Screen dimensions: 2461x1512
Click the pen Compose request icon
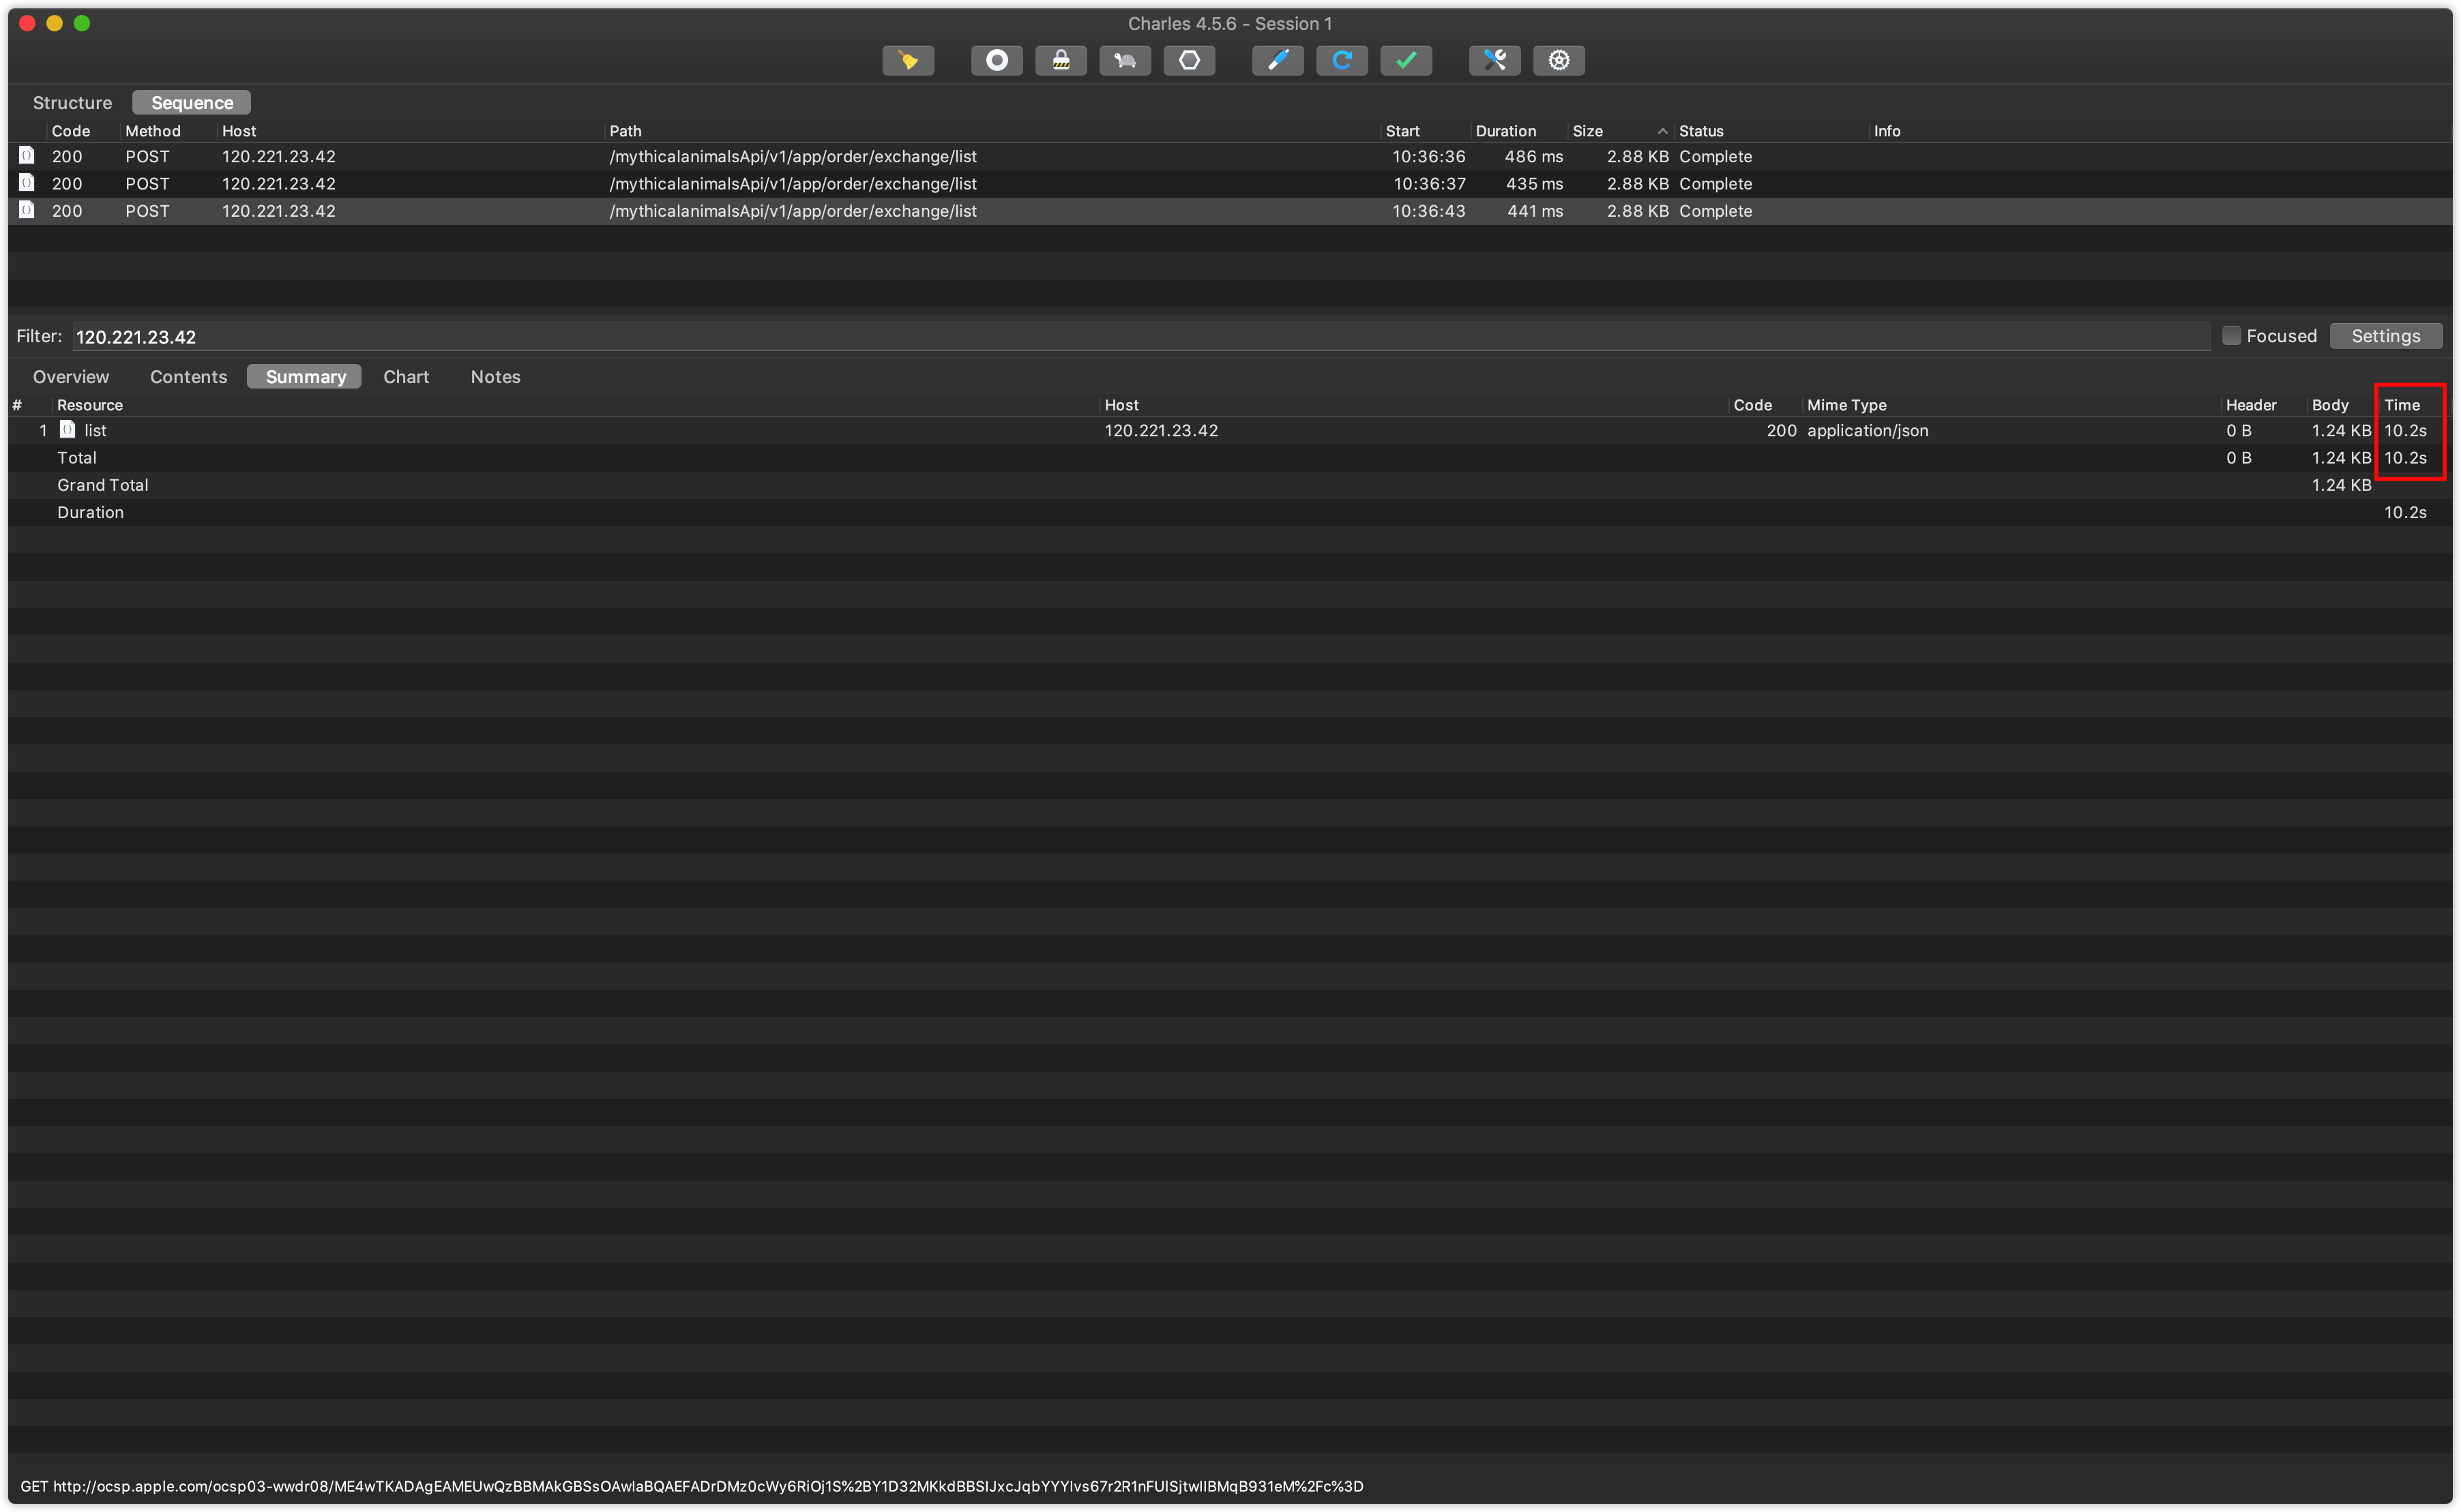(1278, 60)
